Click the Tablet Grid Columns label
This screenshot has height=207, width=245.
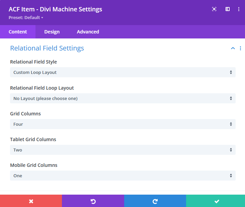tap(33, 139)
